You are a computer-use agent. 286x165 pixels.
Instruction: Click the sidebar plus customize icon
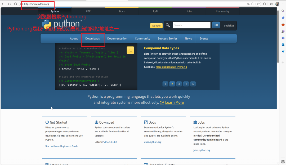point(283,62)
